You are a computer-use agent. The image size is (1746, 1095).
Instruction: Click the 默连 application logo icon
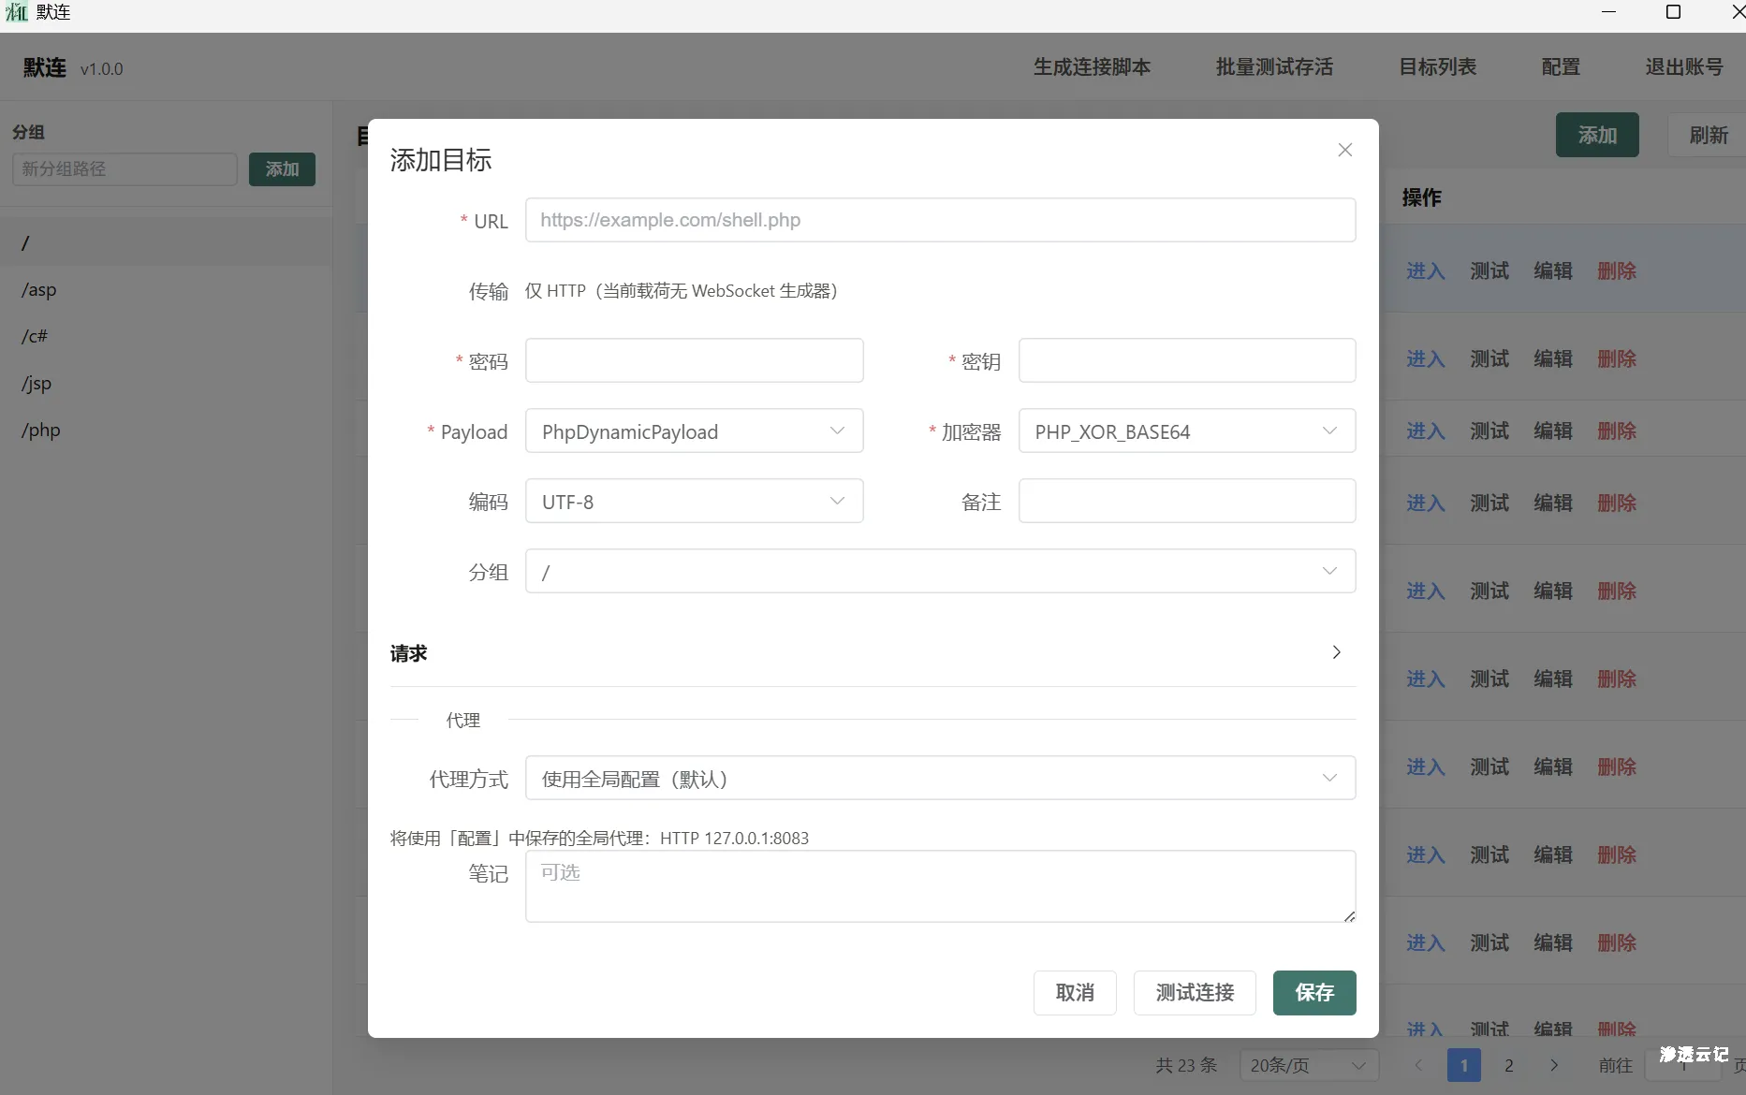tap(16, 12)
